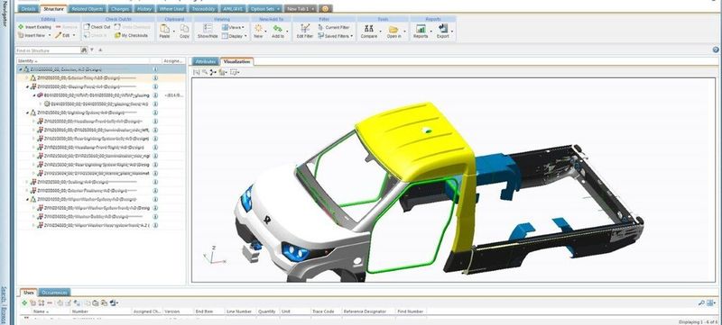Select the Visualization tab
Viewport: 722px width, 325px height.
(236, 61)
